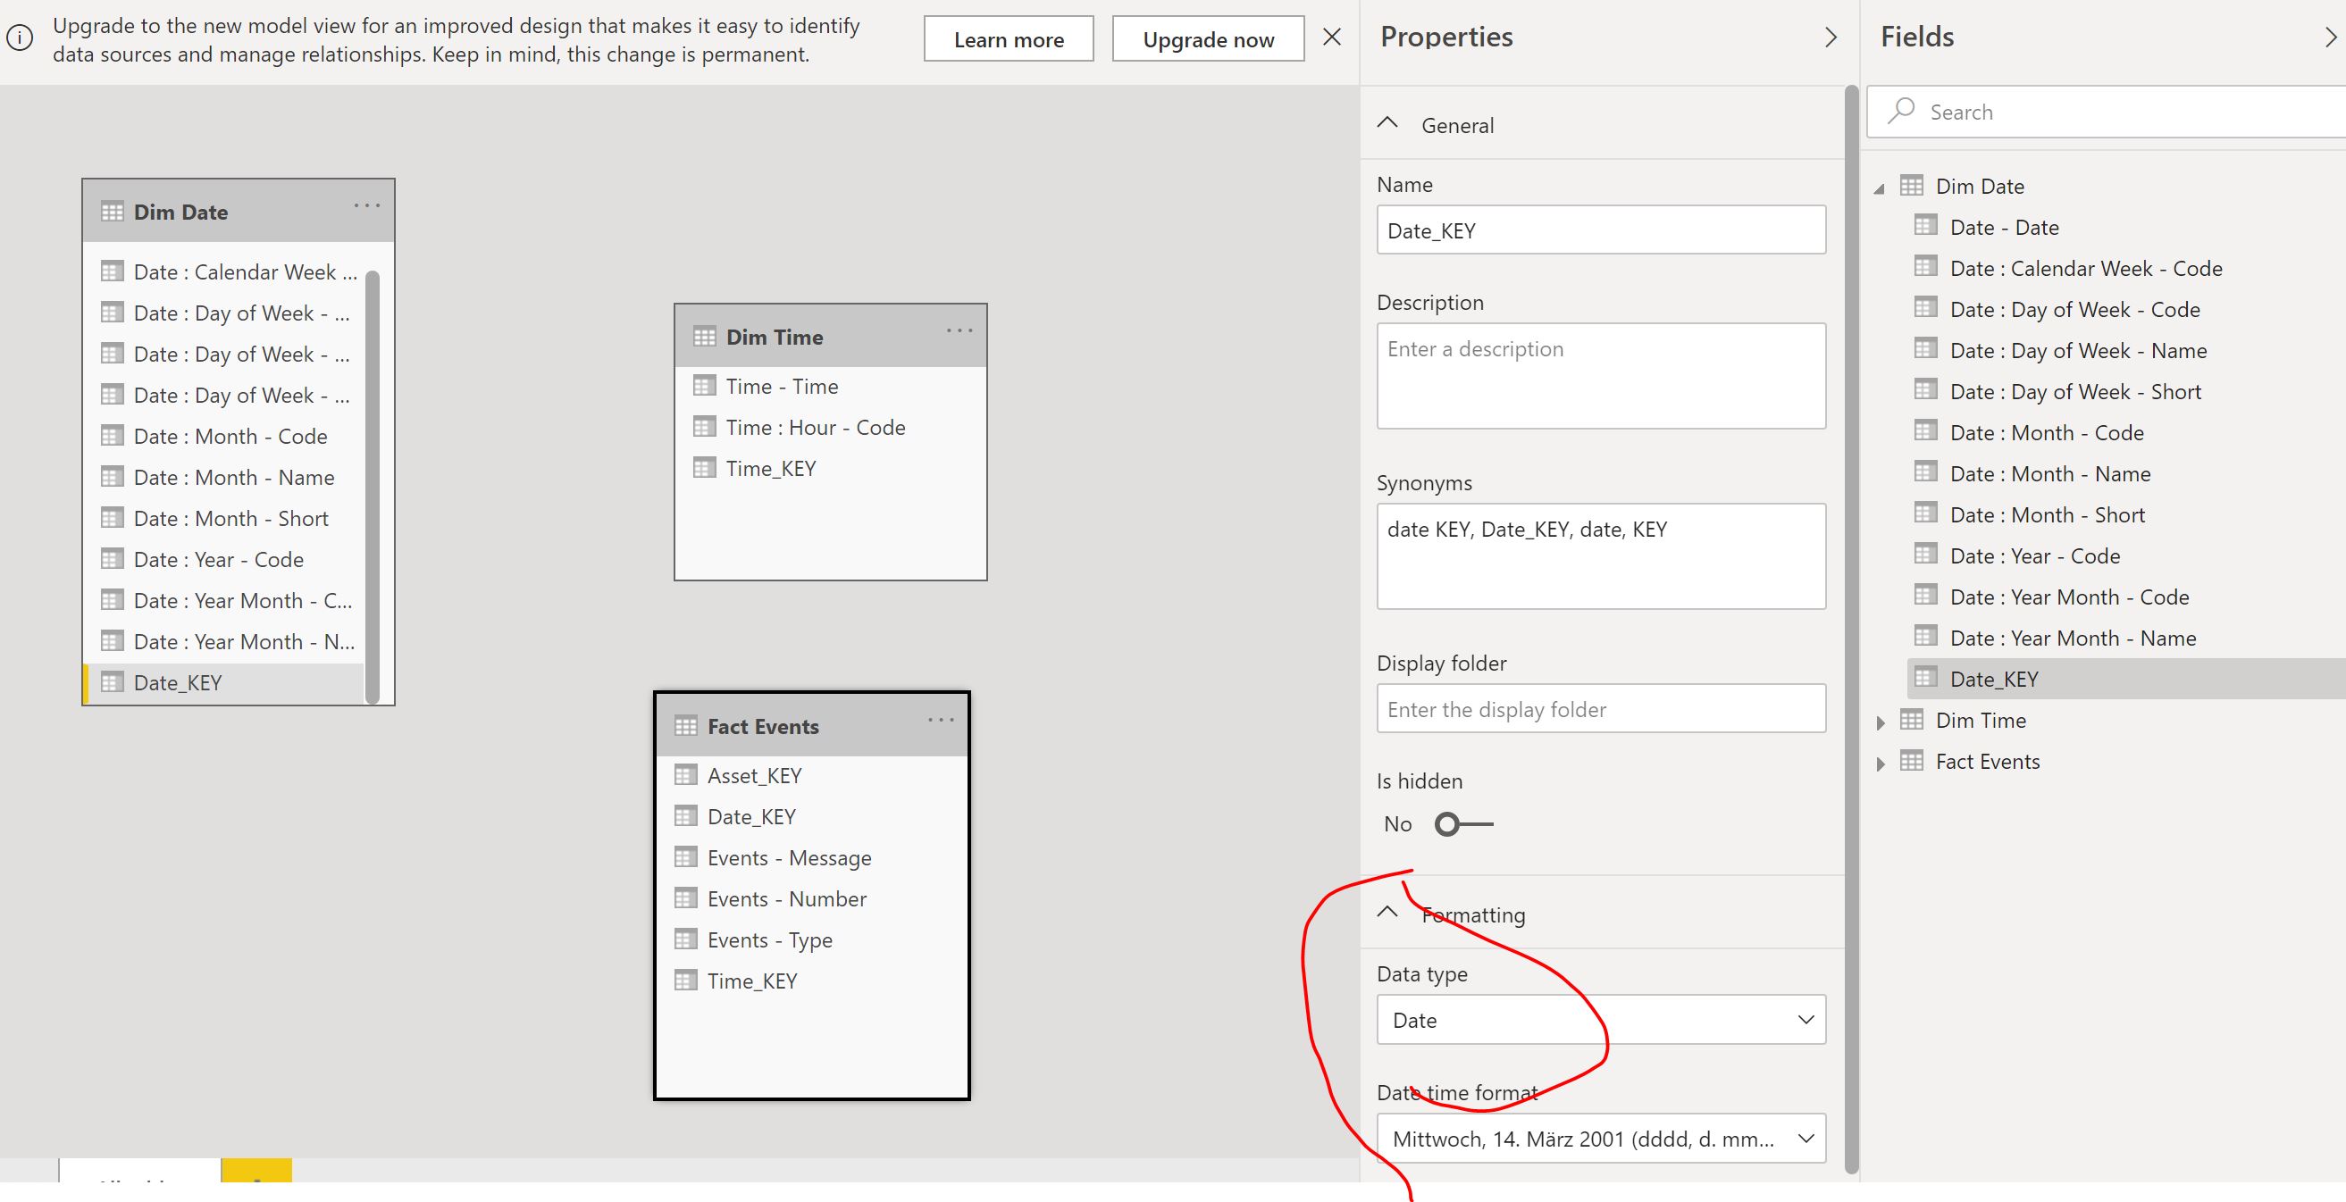Collapse the General section
The height and width of the screenshot is (1202, 2346).
pos(1387,124)
